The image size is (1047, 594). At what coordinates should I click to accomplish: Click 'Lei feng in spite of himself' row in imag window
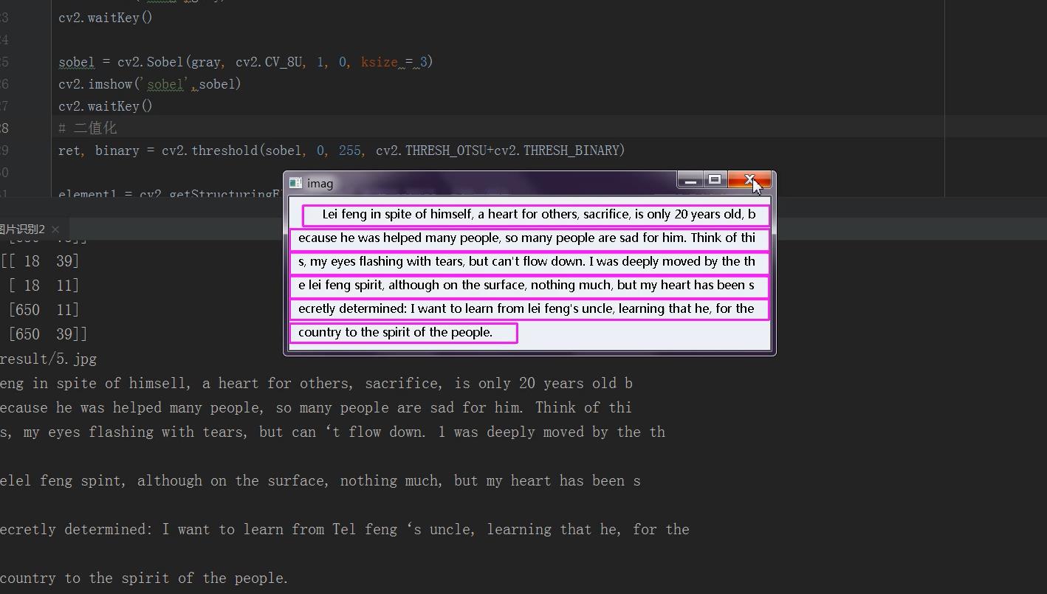[x=536, y=215]
